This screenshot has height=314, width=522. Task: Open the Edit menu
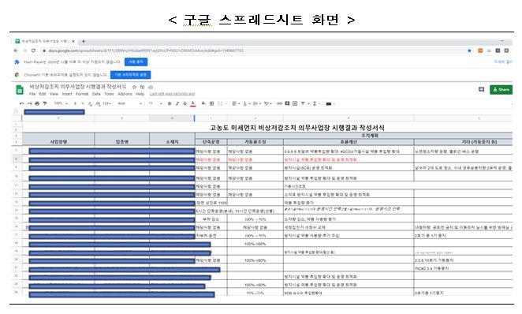pyautogui.click(x=43, y=94)
